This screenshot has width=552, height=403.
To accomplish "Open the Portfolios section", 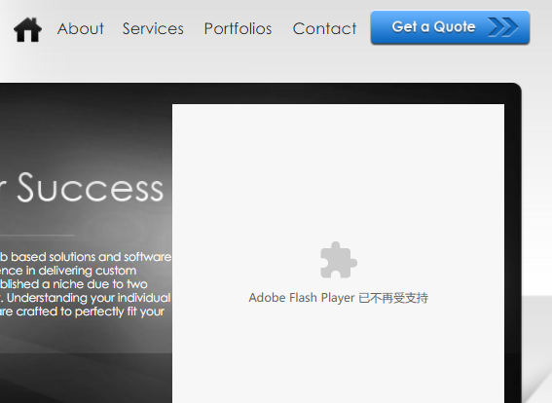I will pos(238,28).
